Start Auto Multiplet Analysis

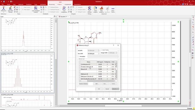pyautogui.click(x=36, y=9)
